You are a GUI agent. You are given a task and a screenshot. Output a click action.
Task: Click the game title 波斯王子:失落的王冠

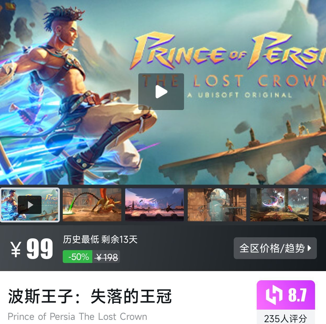click(90, 296)
